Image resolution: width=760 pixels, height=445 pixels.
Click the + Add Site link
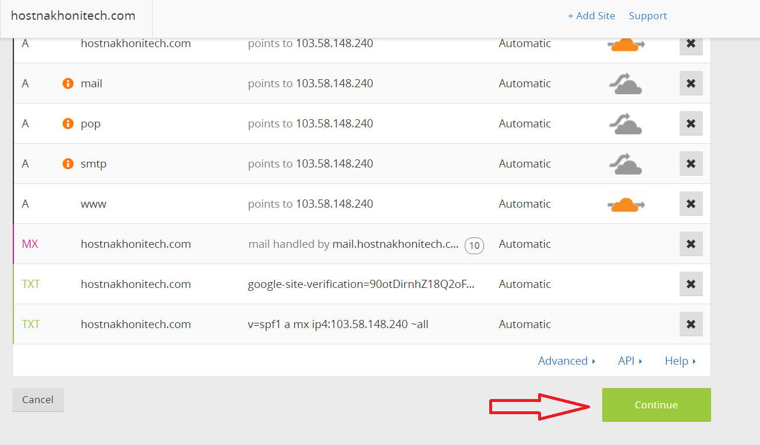coord(591,16)
